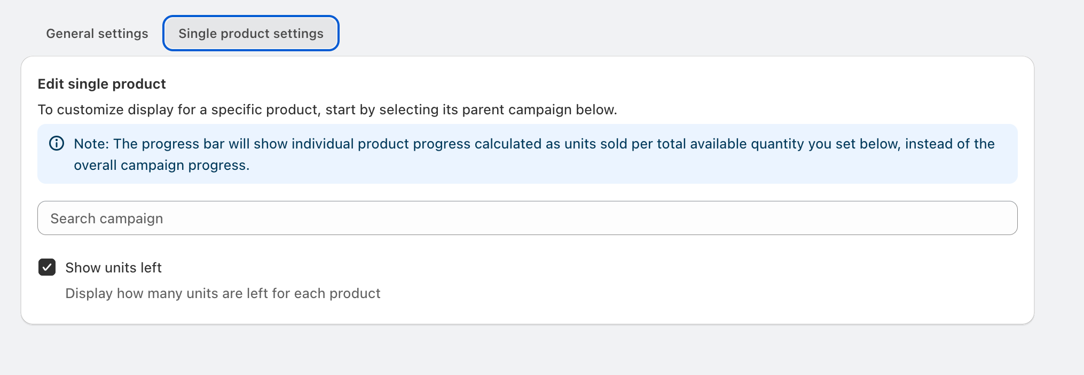Image resolution: width=1084 pixels, height=375 pixels.
Task: Click the General settings menu label
Action: tap(97, 33)
